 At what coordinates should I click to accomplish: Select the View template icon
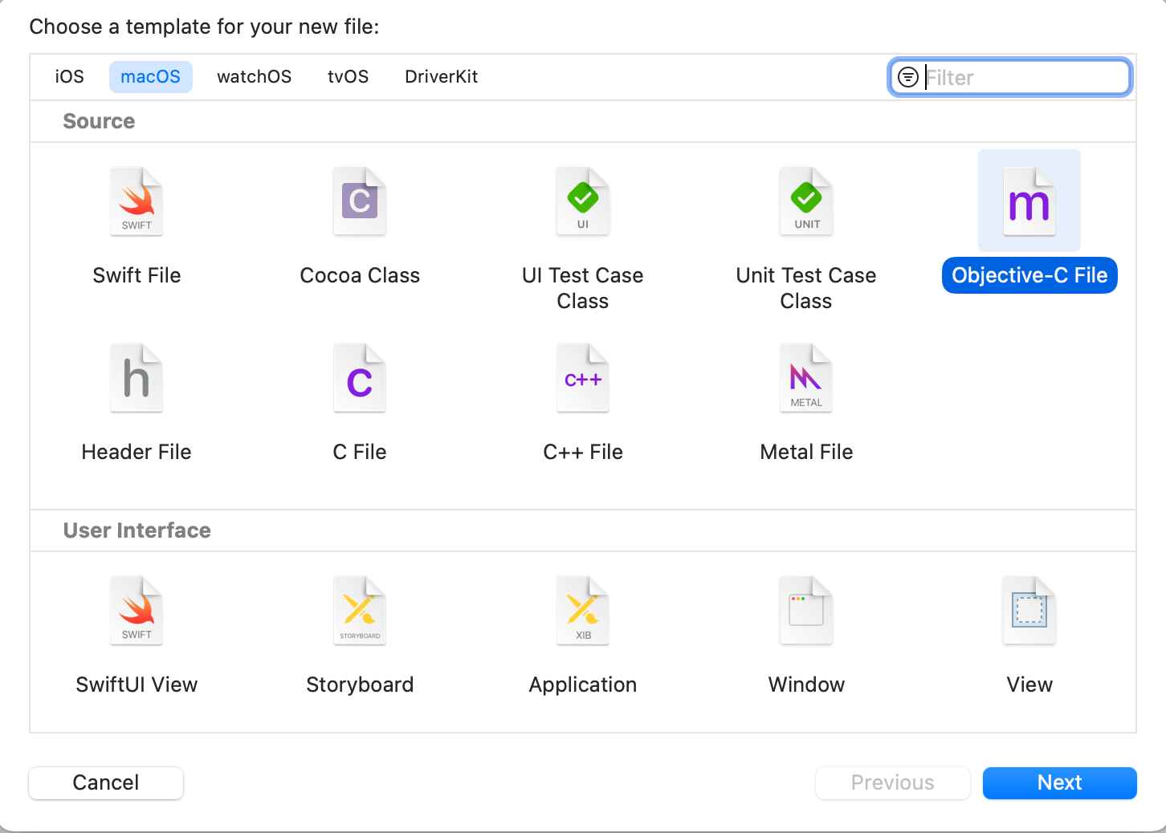tap(1029, 611)
